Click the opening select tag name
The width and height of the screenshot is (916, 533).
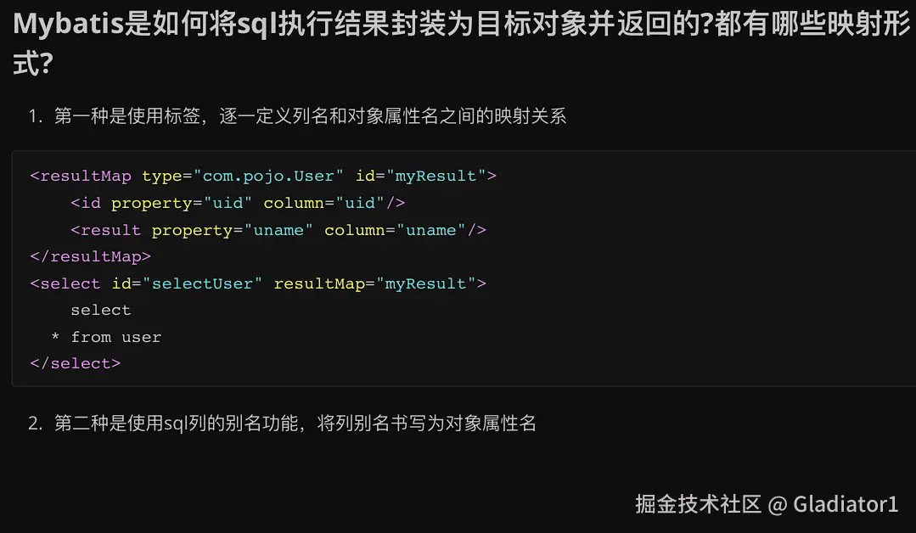click(70, 283)
